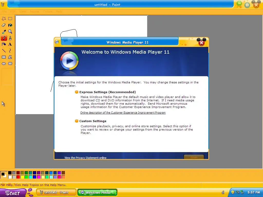This screenshot has width=263, height=197.
Task: Choose the lime green color swatch
Action: (x=26, y=177)
